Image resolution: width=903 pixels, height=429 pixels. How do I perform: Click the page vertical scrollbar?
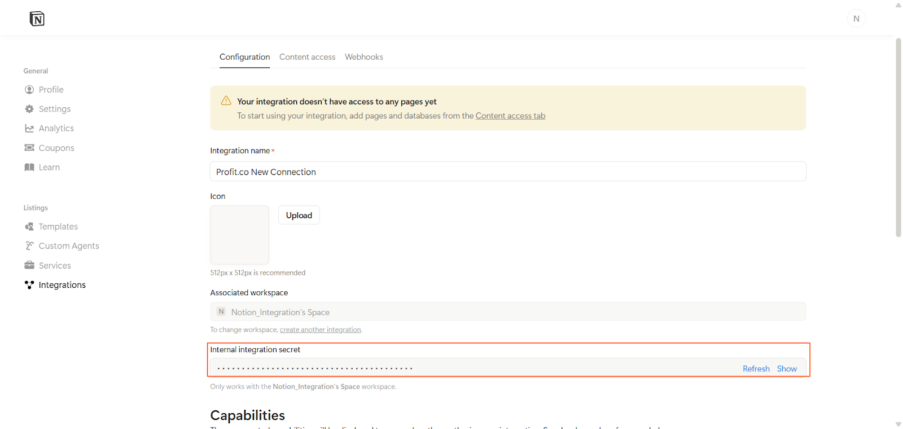pyautogui.click(x=898, y=137)
